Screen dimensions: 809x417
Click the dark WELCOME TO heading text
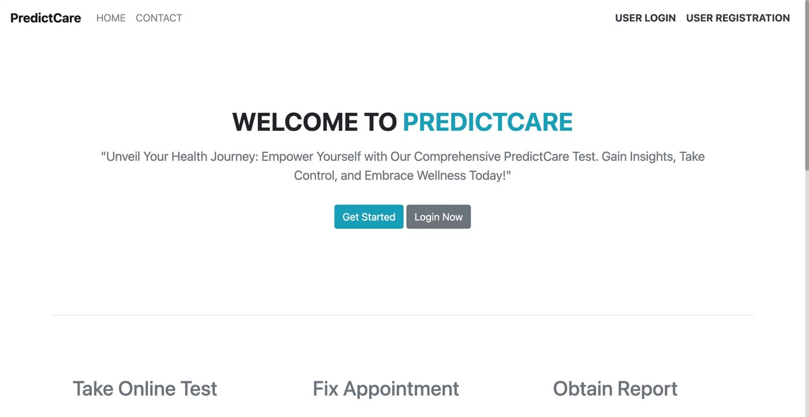[315, 122]
